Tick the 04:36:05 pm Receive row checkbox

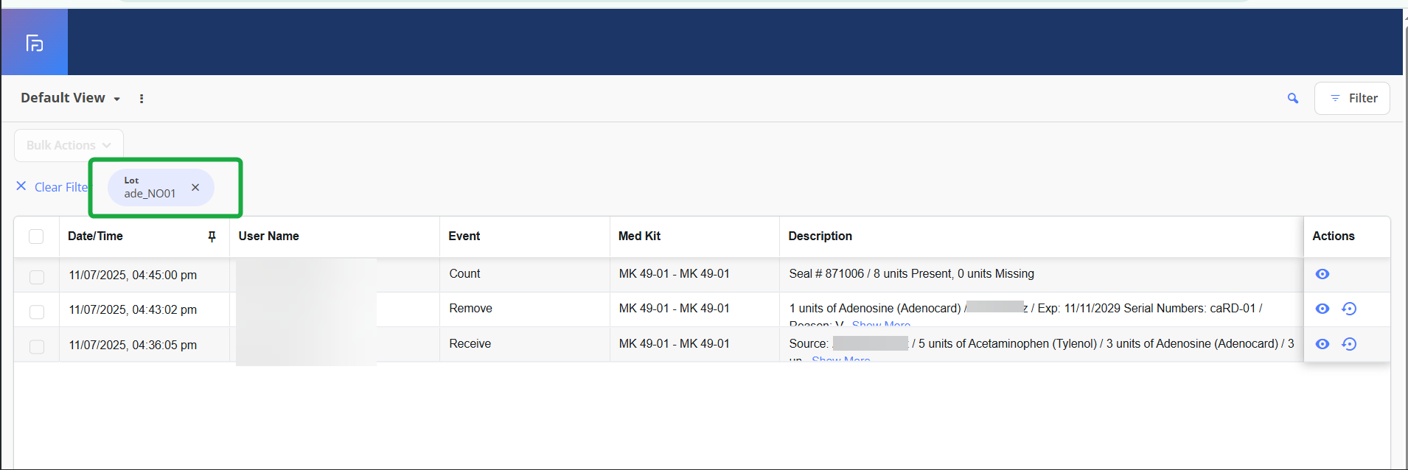36,346
